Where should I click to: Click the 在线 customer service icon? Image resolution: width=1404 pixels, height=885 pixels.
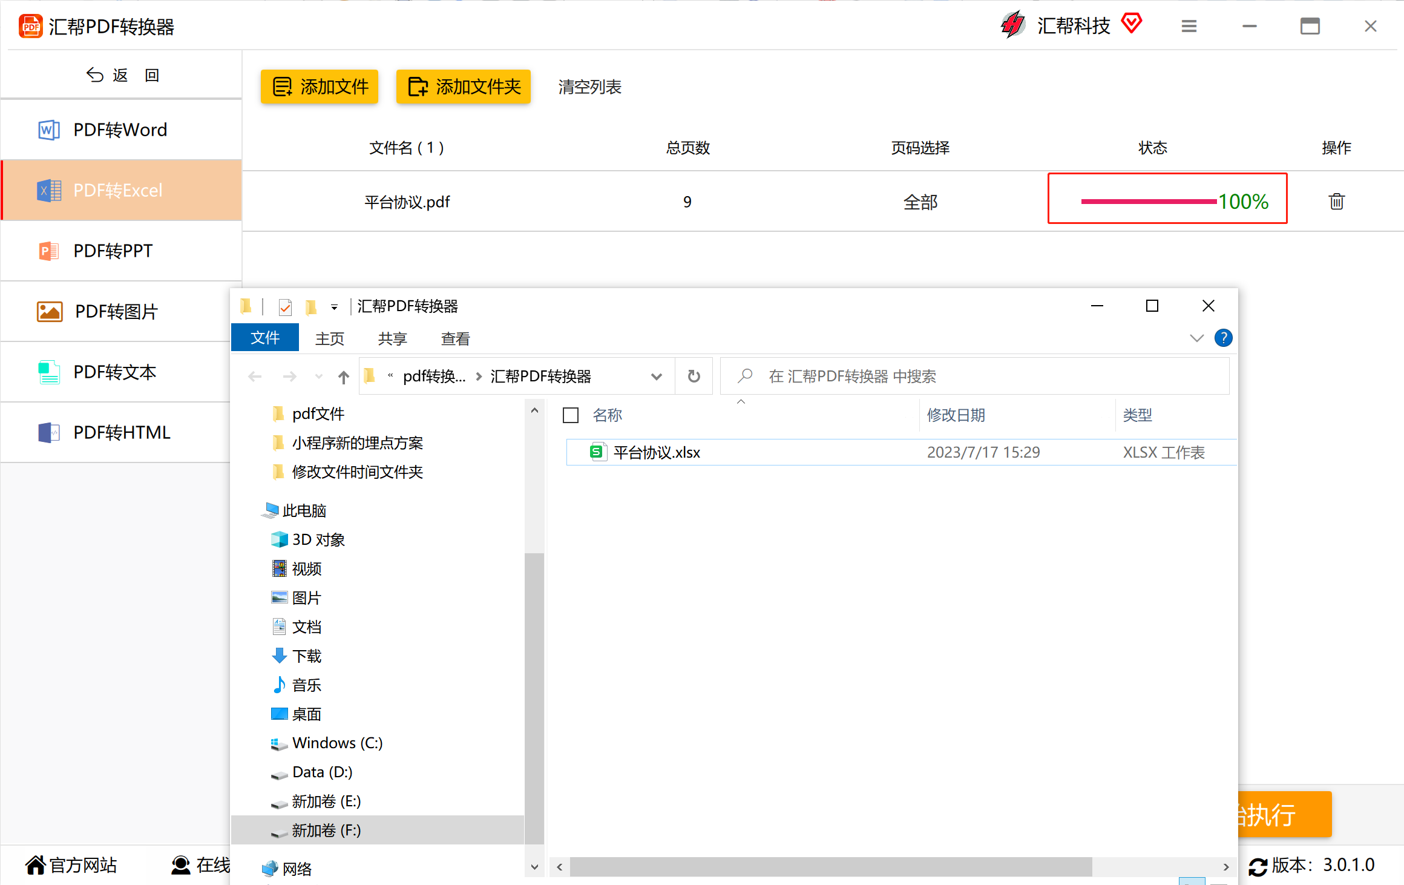(x=180, y=865)
